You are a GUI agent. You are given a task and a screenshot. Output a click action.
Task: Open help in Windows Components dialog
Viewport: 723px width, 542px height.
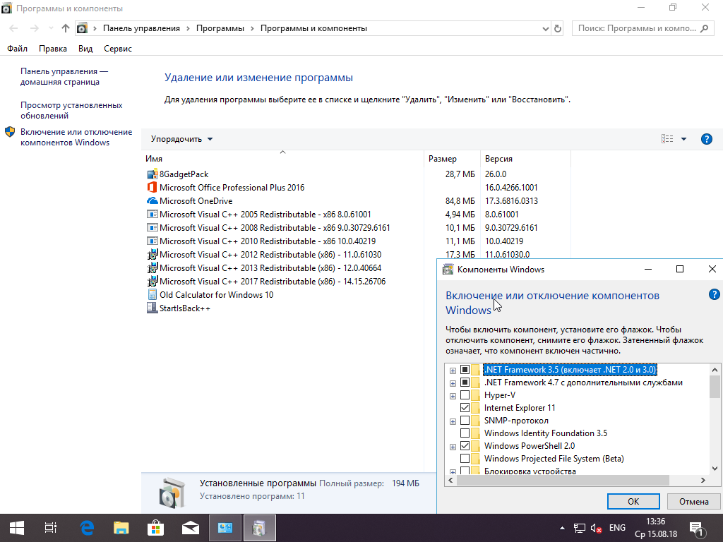(x=715, y=295)
